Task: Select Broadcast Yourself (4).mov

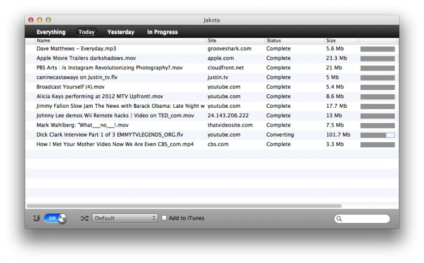Action: (x=70, y=87)
